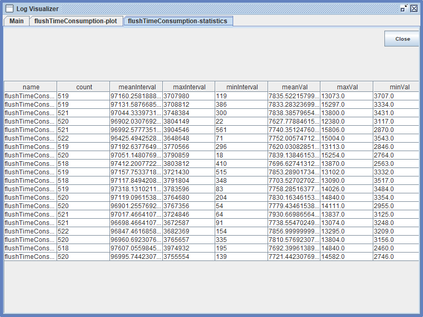Viewport: 423px width, 317px height.
Task: Click the meanInterval column header
Action: [x=136, y=87]
